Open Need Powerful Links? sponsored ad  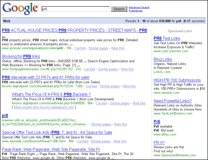pos(173,101)
